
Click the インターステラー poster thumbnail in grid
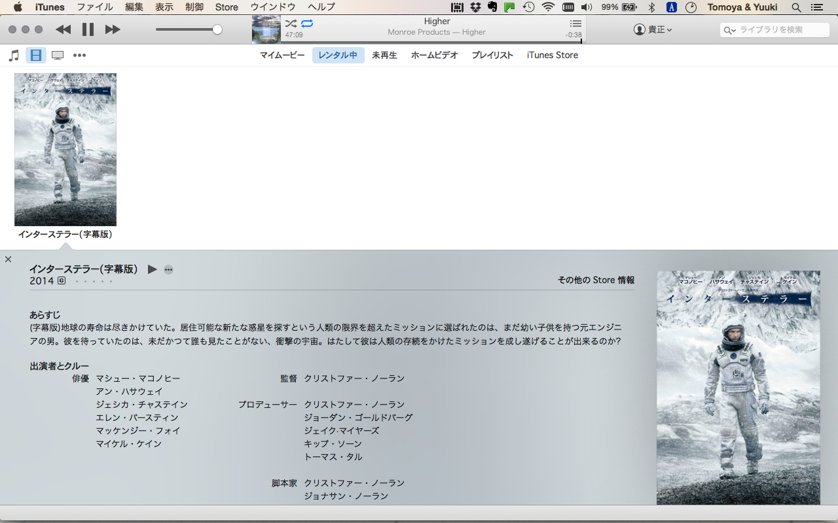tap(65, 150)
